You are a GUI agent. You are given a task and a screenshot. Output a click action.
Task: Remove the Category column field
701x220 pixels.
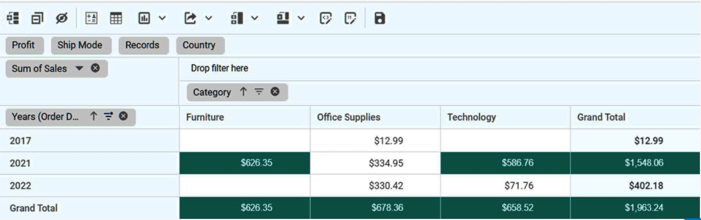click(x=275, y=92)
